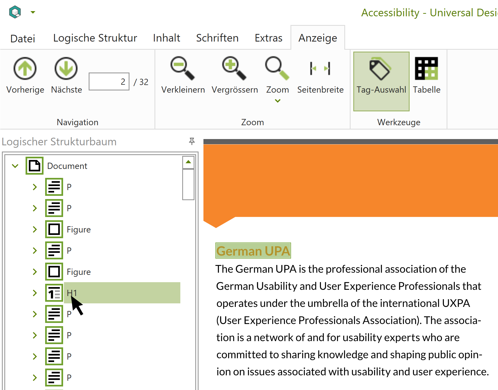Click the P tag icon directly below H1
This screenshot has height=390, width=498.
pos(54,314)
